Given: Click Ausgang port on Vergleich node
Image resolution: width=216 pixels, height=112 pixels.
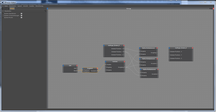Looking at the screenshot, I should click(x=97, y=71).
